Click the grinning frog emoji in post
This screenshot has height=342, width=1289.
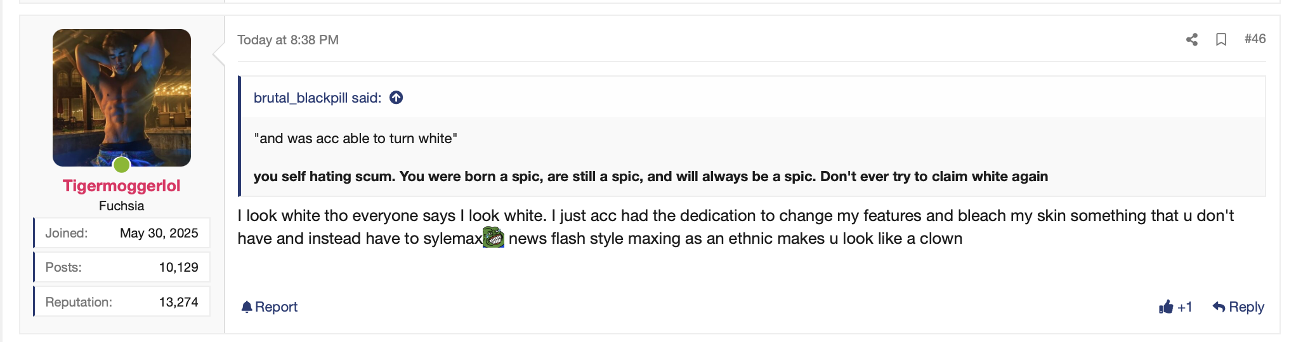click(494, 237)
